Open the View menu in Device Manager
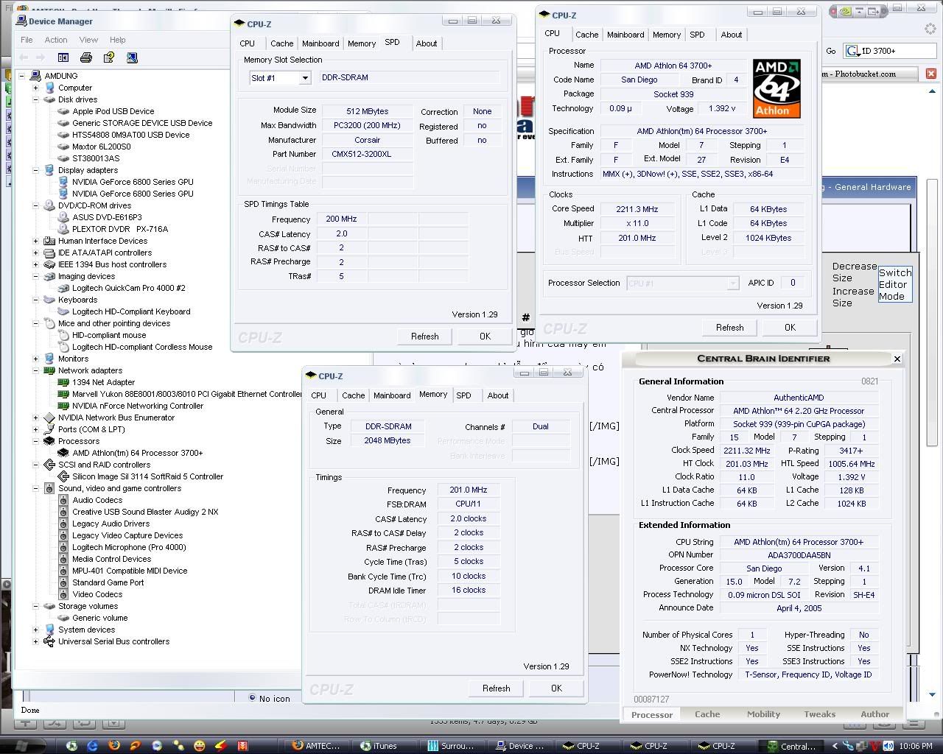 tap(88, 40)
